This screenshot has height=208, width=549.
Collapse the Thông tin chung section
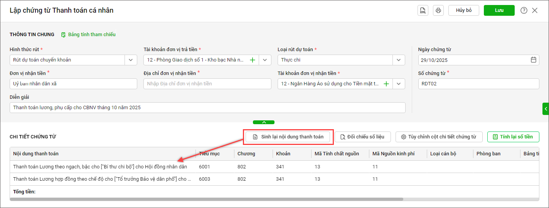[x=264, y=122]
